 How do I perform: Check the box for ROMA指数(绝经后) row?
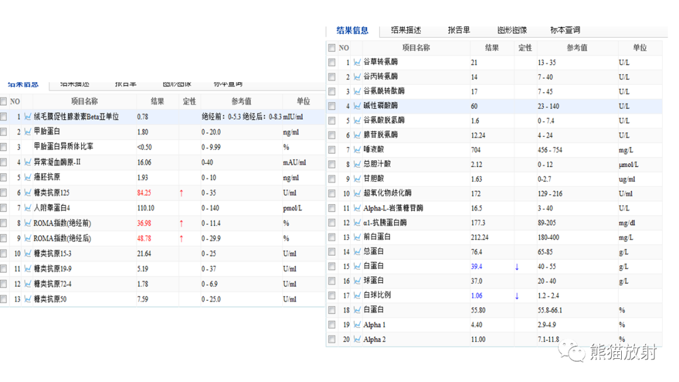(x=4, y=238)
